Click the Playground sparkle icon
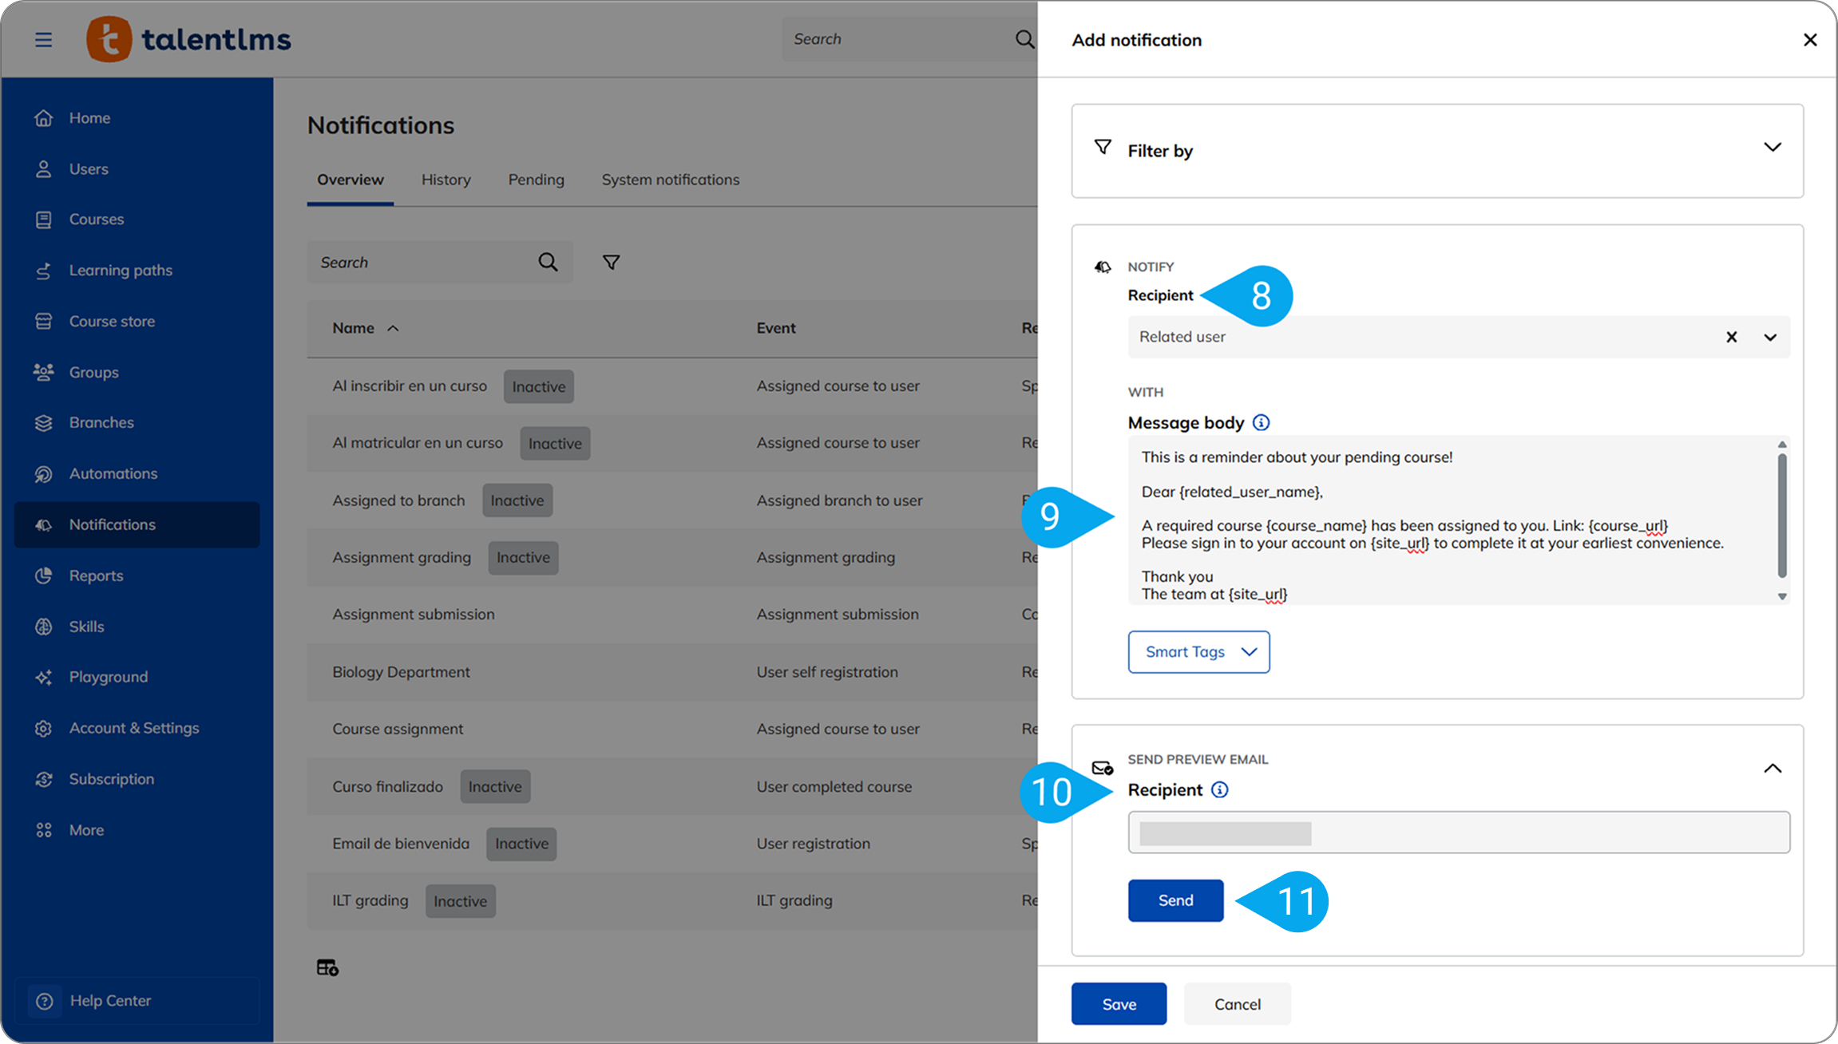1838x1044 pixels. (x=43, y=678)
